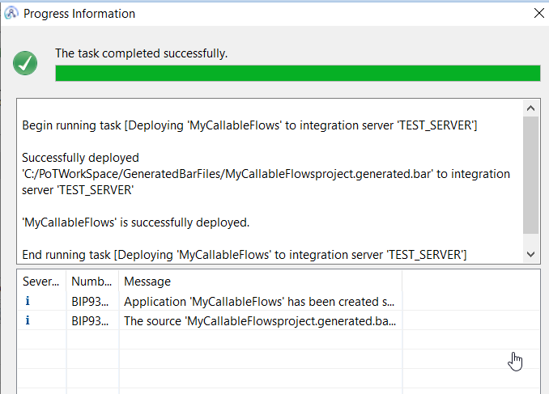Sort by the Severity column header
Image resolution: width=549 pixels, height=394 pixels.
(x=40, y=282)
